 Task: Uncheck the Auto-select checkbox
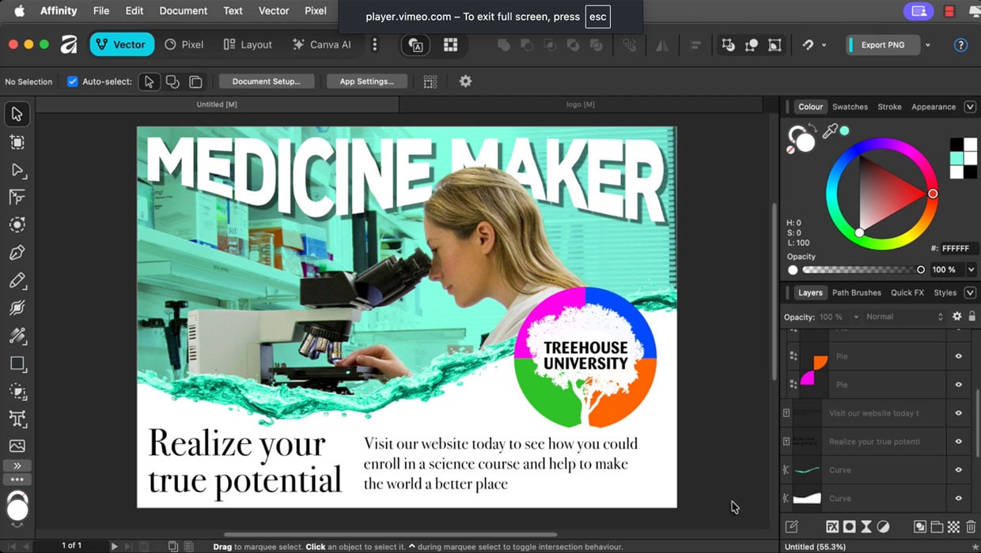click(73, 81)
